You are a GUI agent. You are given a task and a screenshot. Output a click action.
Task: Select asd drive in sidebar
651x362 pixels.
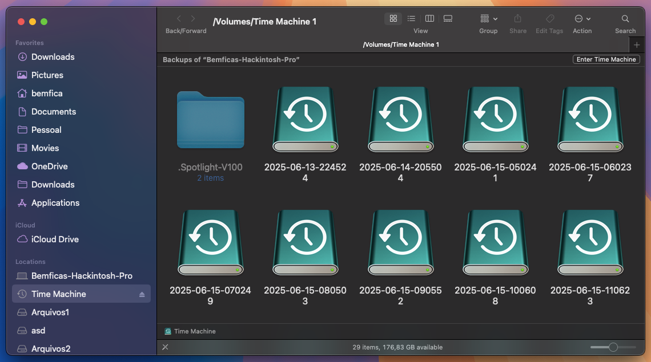pos(81,331)
